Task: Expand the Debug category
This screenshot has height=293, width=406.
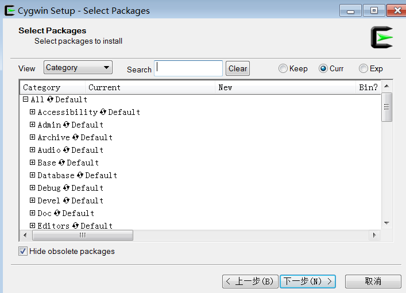Action: [32, 187]
